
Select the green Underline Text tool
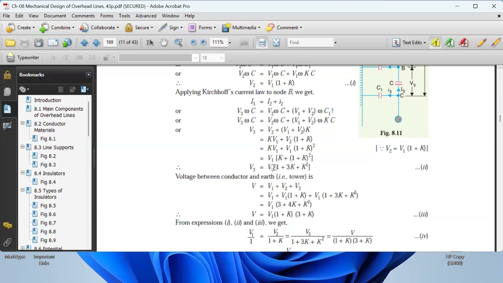pyautogui.click(x=450, y=42)
